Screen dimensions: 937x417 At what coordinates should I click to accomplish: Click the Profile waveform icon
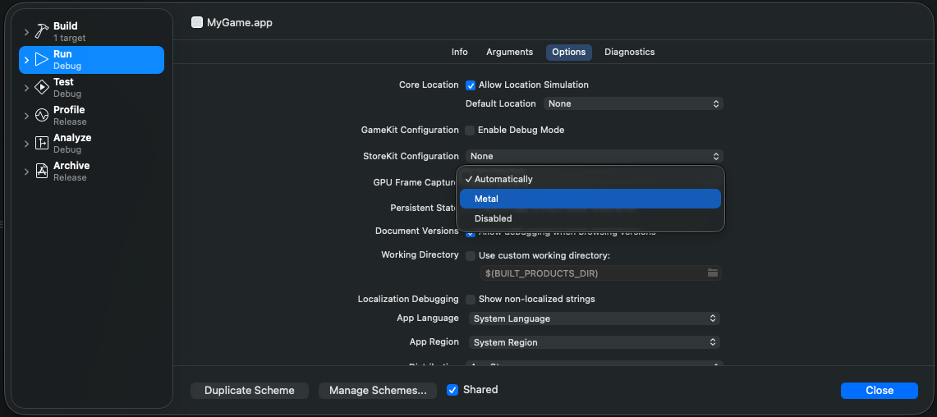pos(42,116)
